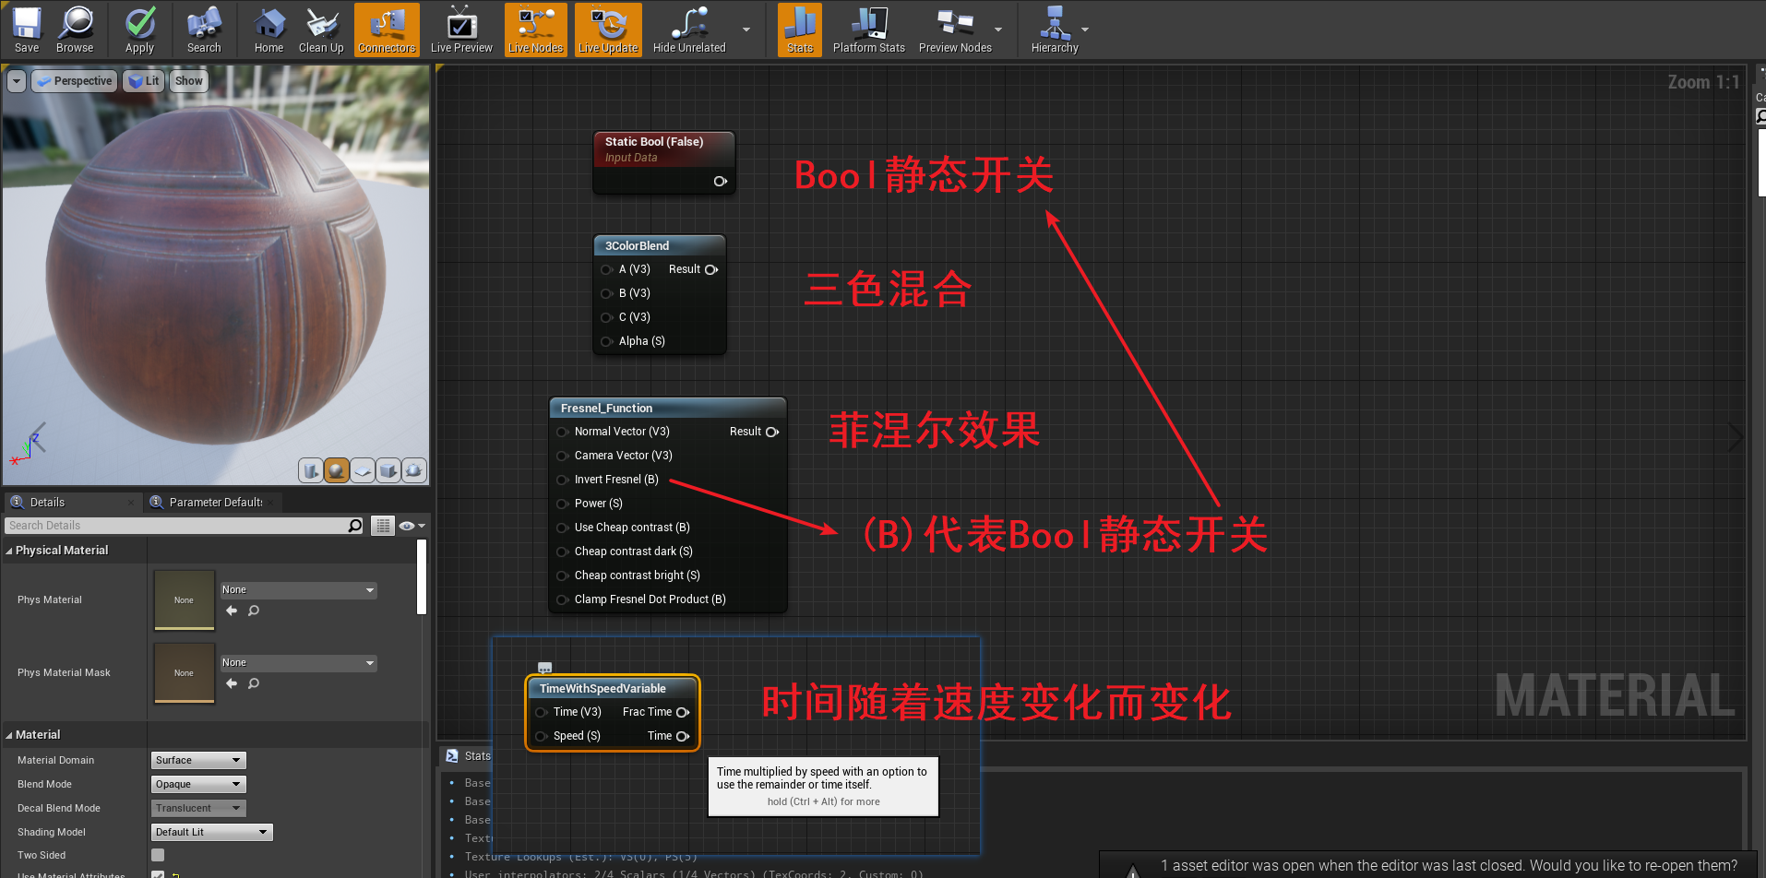Viewport: 1766px width, 878px height.
Task: Browse to this material in Content Browser
Action: coord(75,29)
